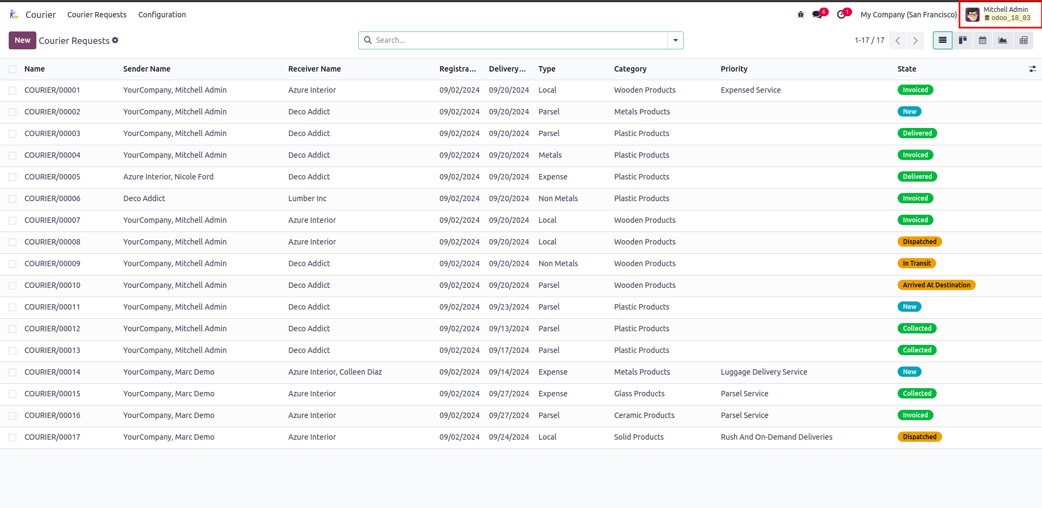Click Delivered badge for COURIER/00005
This screenshot has width=1042, height=508.
pos(917,177)
